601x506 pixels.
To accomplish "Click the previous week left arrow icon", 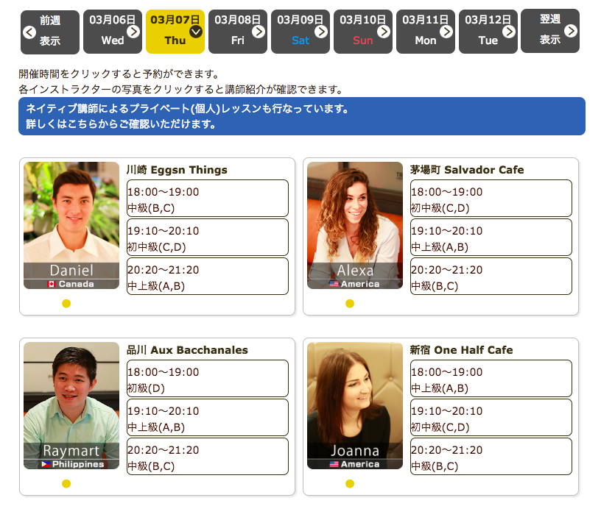I will click(x=29, y=32).
